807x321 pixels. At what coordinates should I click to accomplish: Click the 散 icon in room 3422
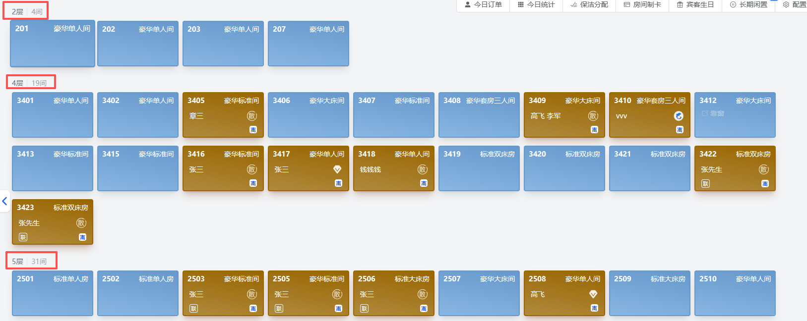[x=764, y=169]
